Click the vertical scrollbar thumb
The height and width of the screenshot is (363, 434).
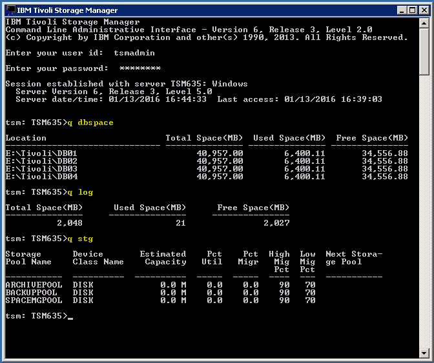pyautogui.click(x=424, y=52)
